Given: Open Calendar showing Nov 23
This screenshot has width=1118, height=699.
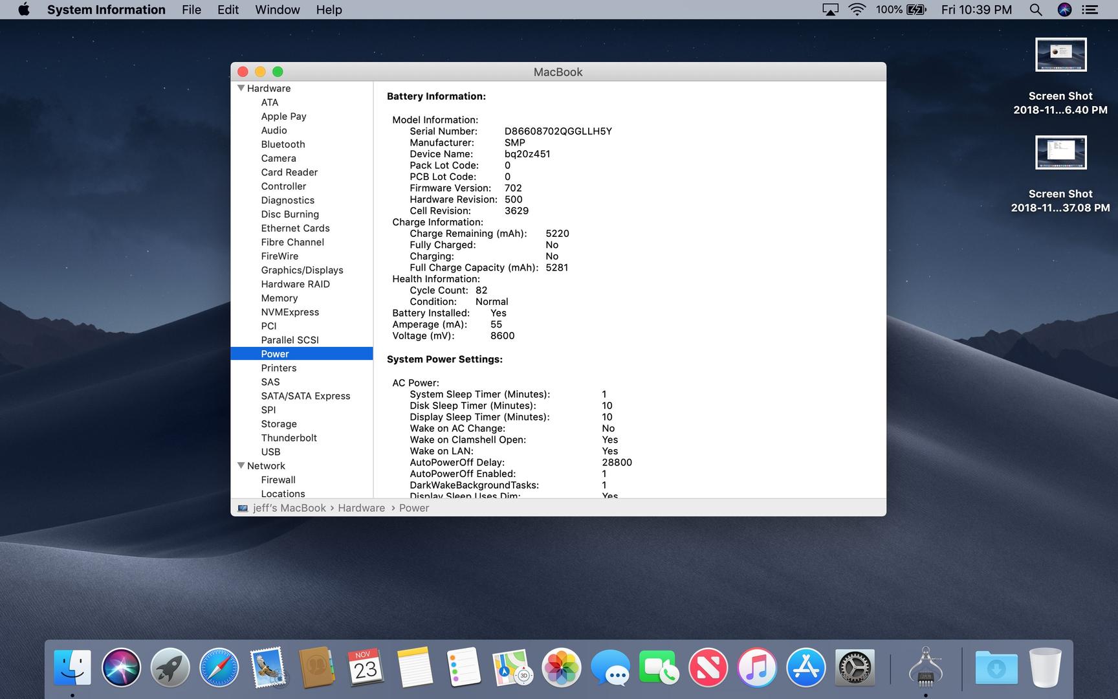Looking at the screenshot, I should tap(366, 667).
